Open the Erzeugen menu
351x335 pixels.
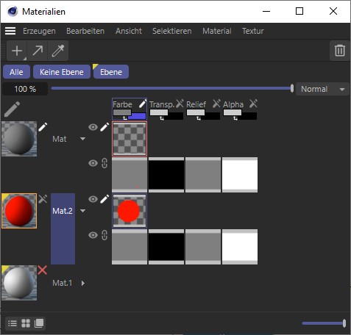39,31
